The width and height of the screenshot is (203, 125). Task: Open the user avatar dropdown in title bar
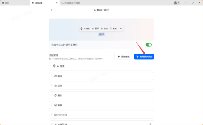tap(177, 3)
